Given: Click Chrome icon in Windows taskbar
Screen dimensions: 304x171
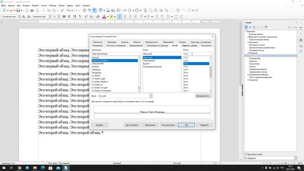Looking at the screenshot, I should [x=19, y=168].
